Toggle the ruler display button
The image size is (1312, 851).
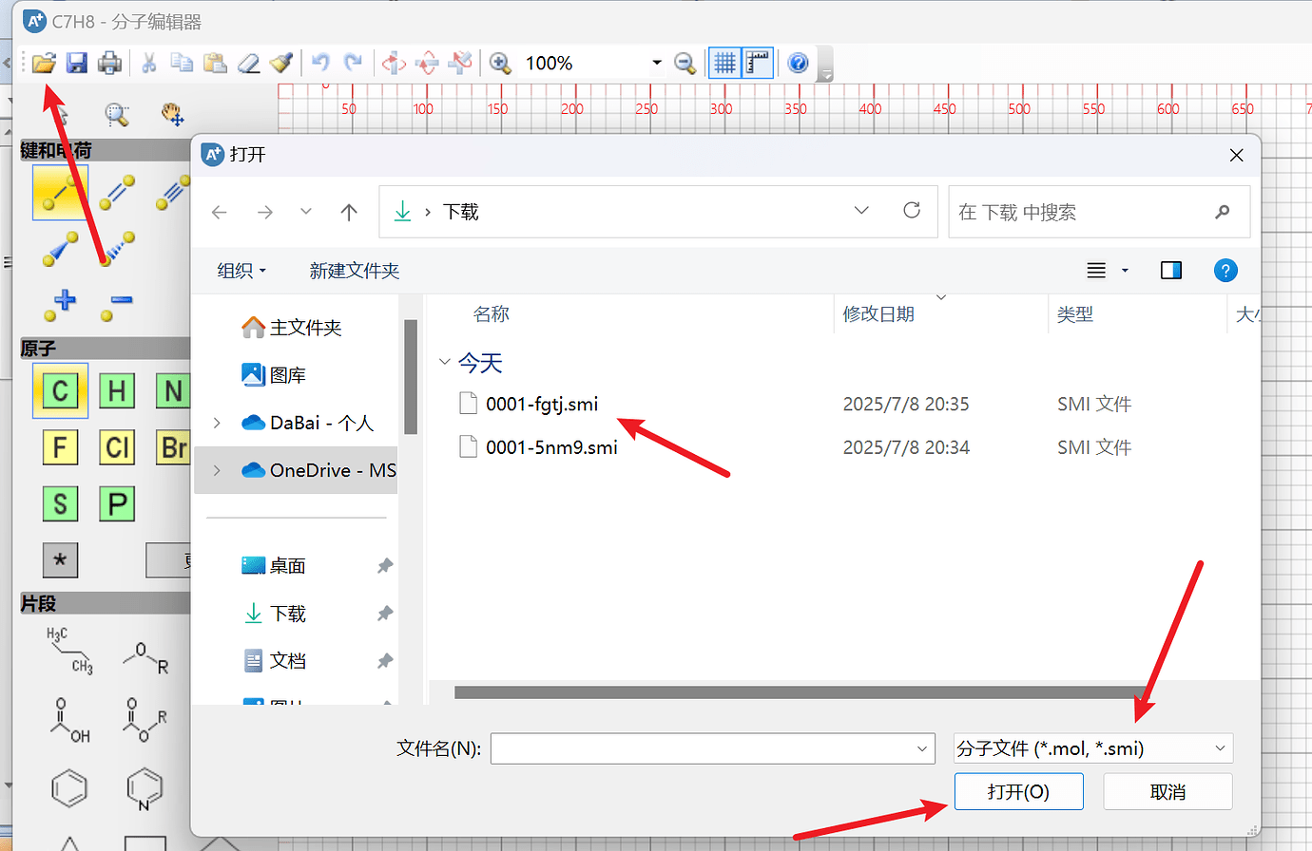point(757,63)
